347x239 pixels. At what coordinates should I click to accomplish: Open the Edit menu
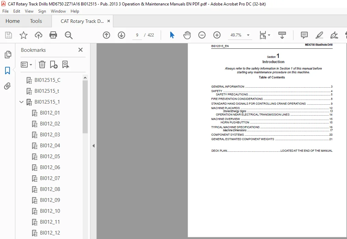pos(17,11)
